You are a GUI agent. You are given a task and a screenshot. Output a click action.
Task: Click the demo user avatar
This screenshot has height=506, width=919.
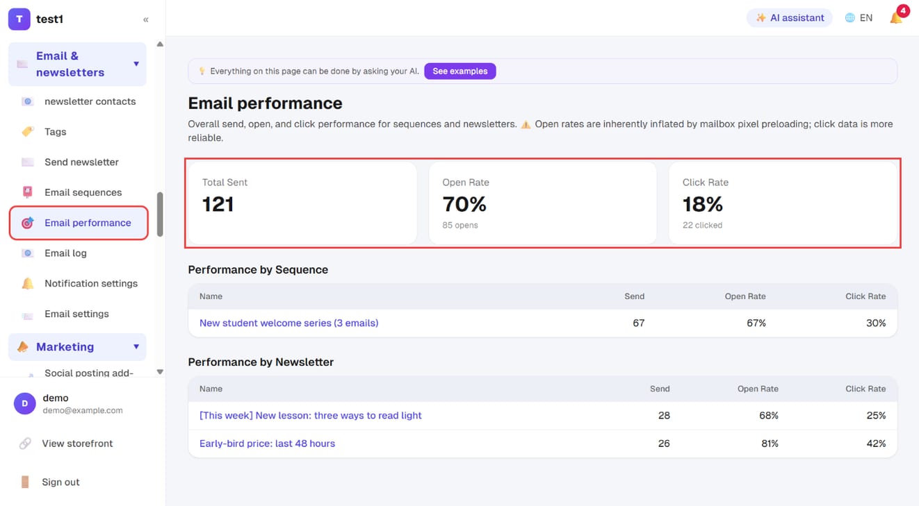25,403
